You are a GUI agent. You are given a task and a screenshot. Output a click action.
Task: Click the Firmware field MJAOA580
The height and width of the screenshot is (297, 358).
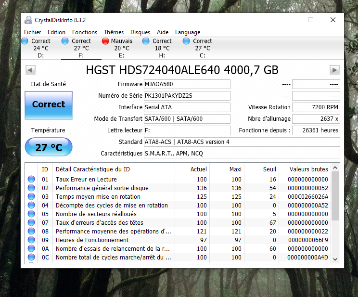click(187, 84)
